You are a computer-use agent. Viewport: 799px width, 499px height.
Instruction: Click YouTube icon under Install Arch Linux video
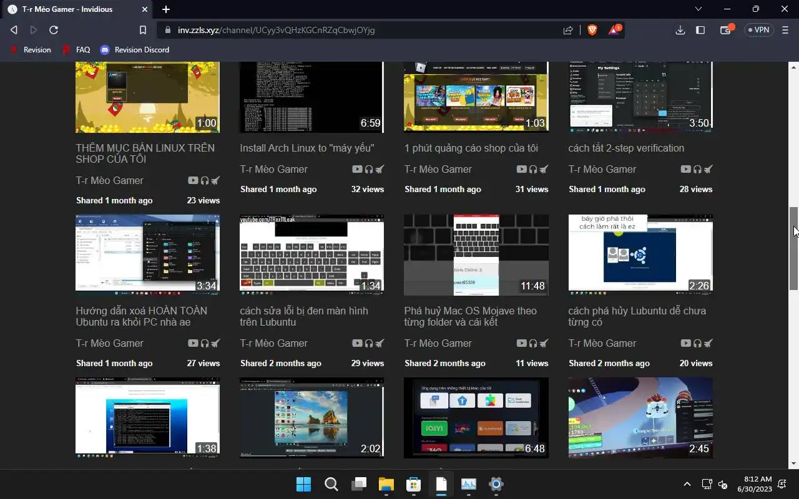click(x=357, y=169)
